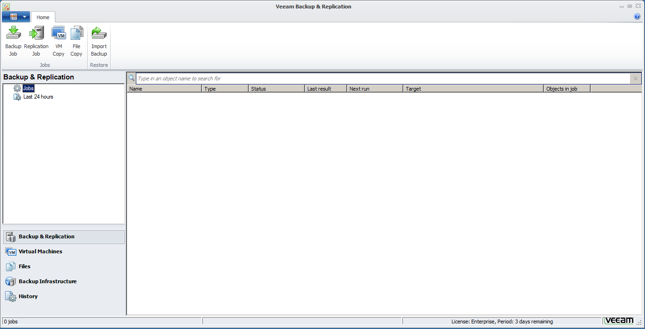Sort by the Target column header
The height and width of the screenshot is (329, 645).
click(x=473, y=89)
